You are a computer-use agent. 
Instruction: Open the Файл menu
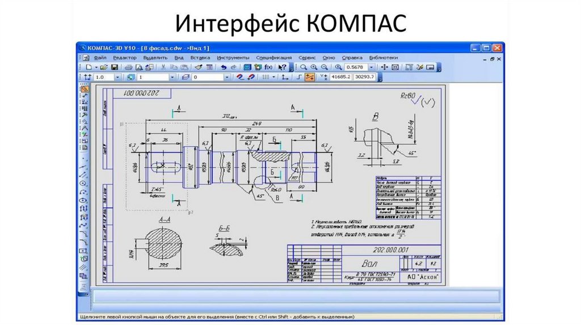click(100, 58)
